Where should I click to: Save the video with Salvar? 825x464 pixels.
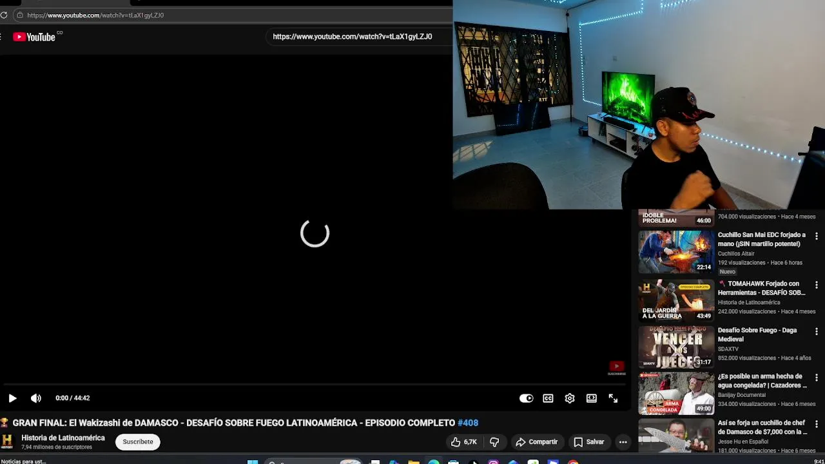(x=588, y=442)
